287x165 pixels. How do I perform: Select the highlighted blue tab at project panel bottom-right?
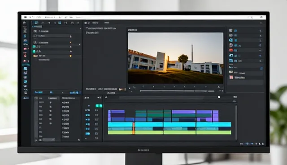coord(74,92)
